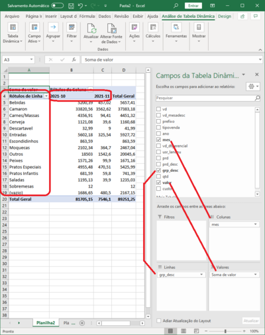Uncheck the mes field checkbox

[158, 139]
